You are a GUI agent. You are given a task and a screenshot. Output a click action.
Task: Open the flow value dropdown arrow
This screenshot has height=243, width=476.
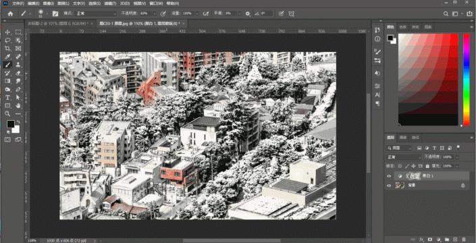coord(197,13)
